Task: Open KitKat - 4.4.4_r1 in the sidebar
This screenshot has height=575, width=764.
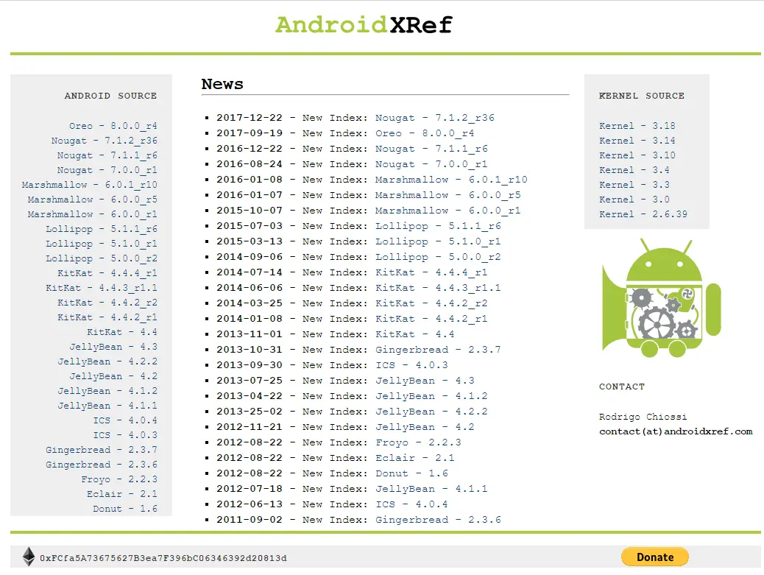Action: 107,273
